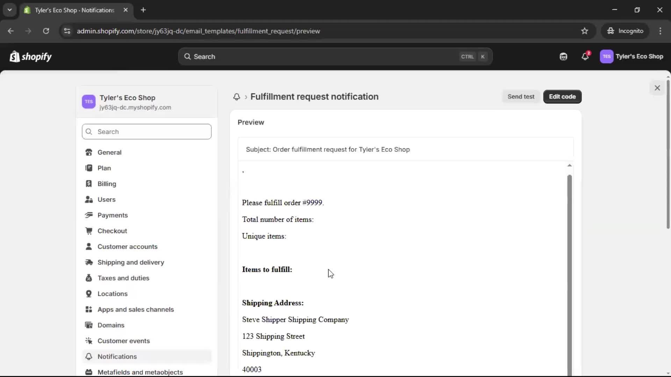Switch to the Notifications sidebar item

117,356
